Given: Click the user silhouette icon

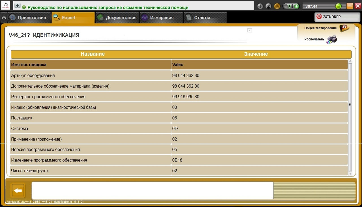Looking at the screenshot, I should (268, 6).
